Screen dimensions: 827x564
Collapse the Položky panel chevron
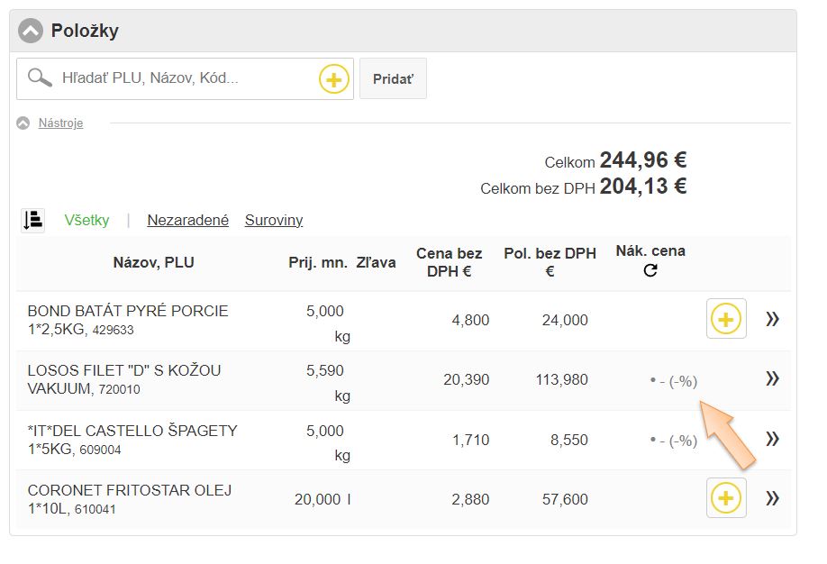(x=31, y=32)
